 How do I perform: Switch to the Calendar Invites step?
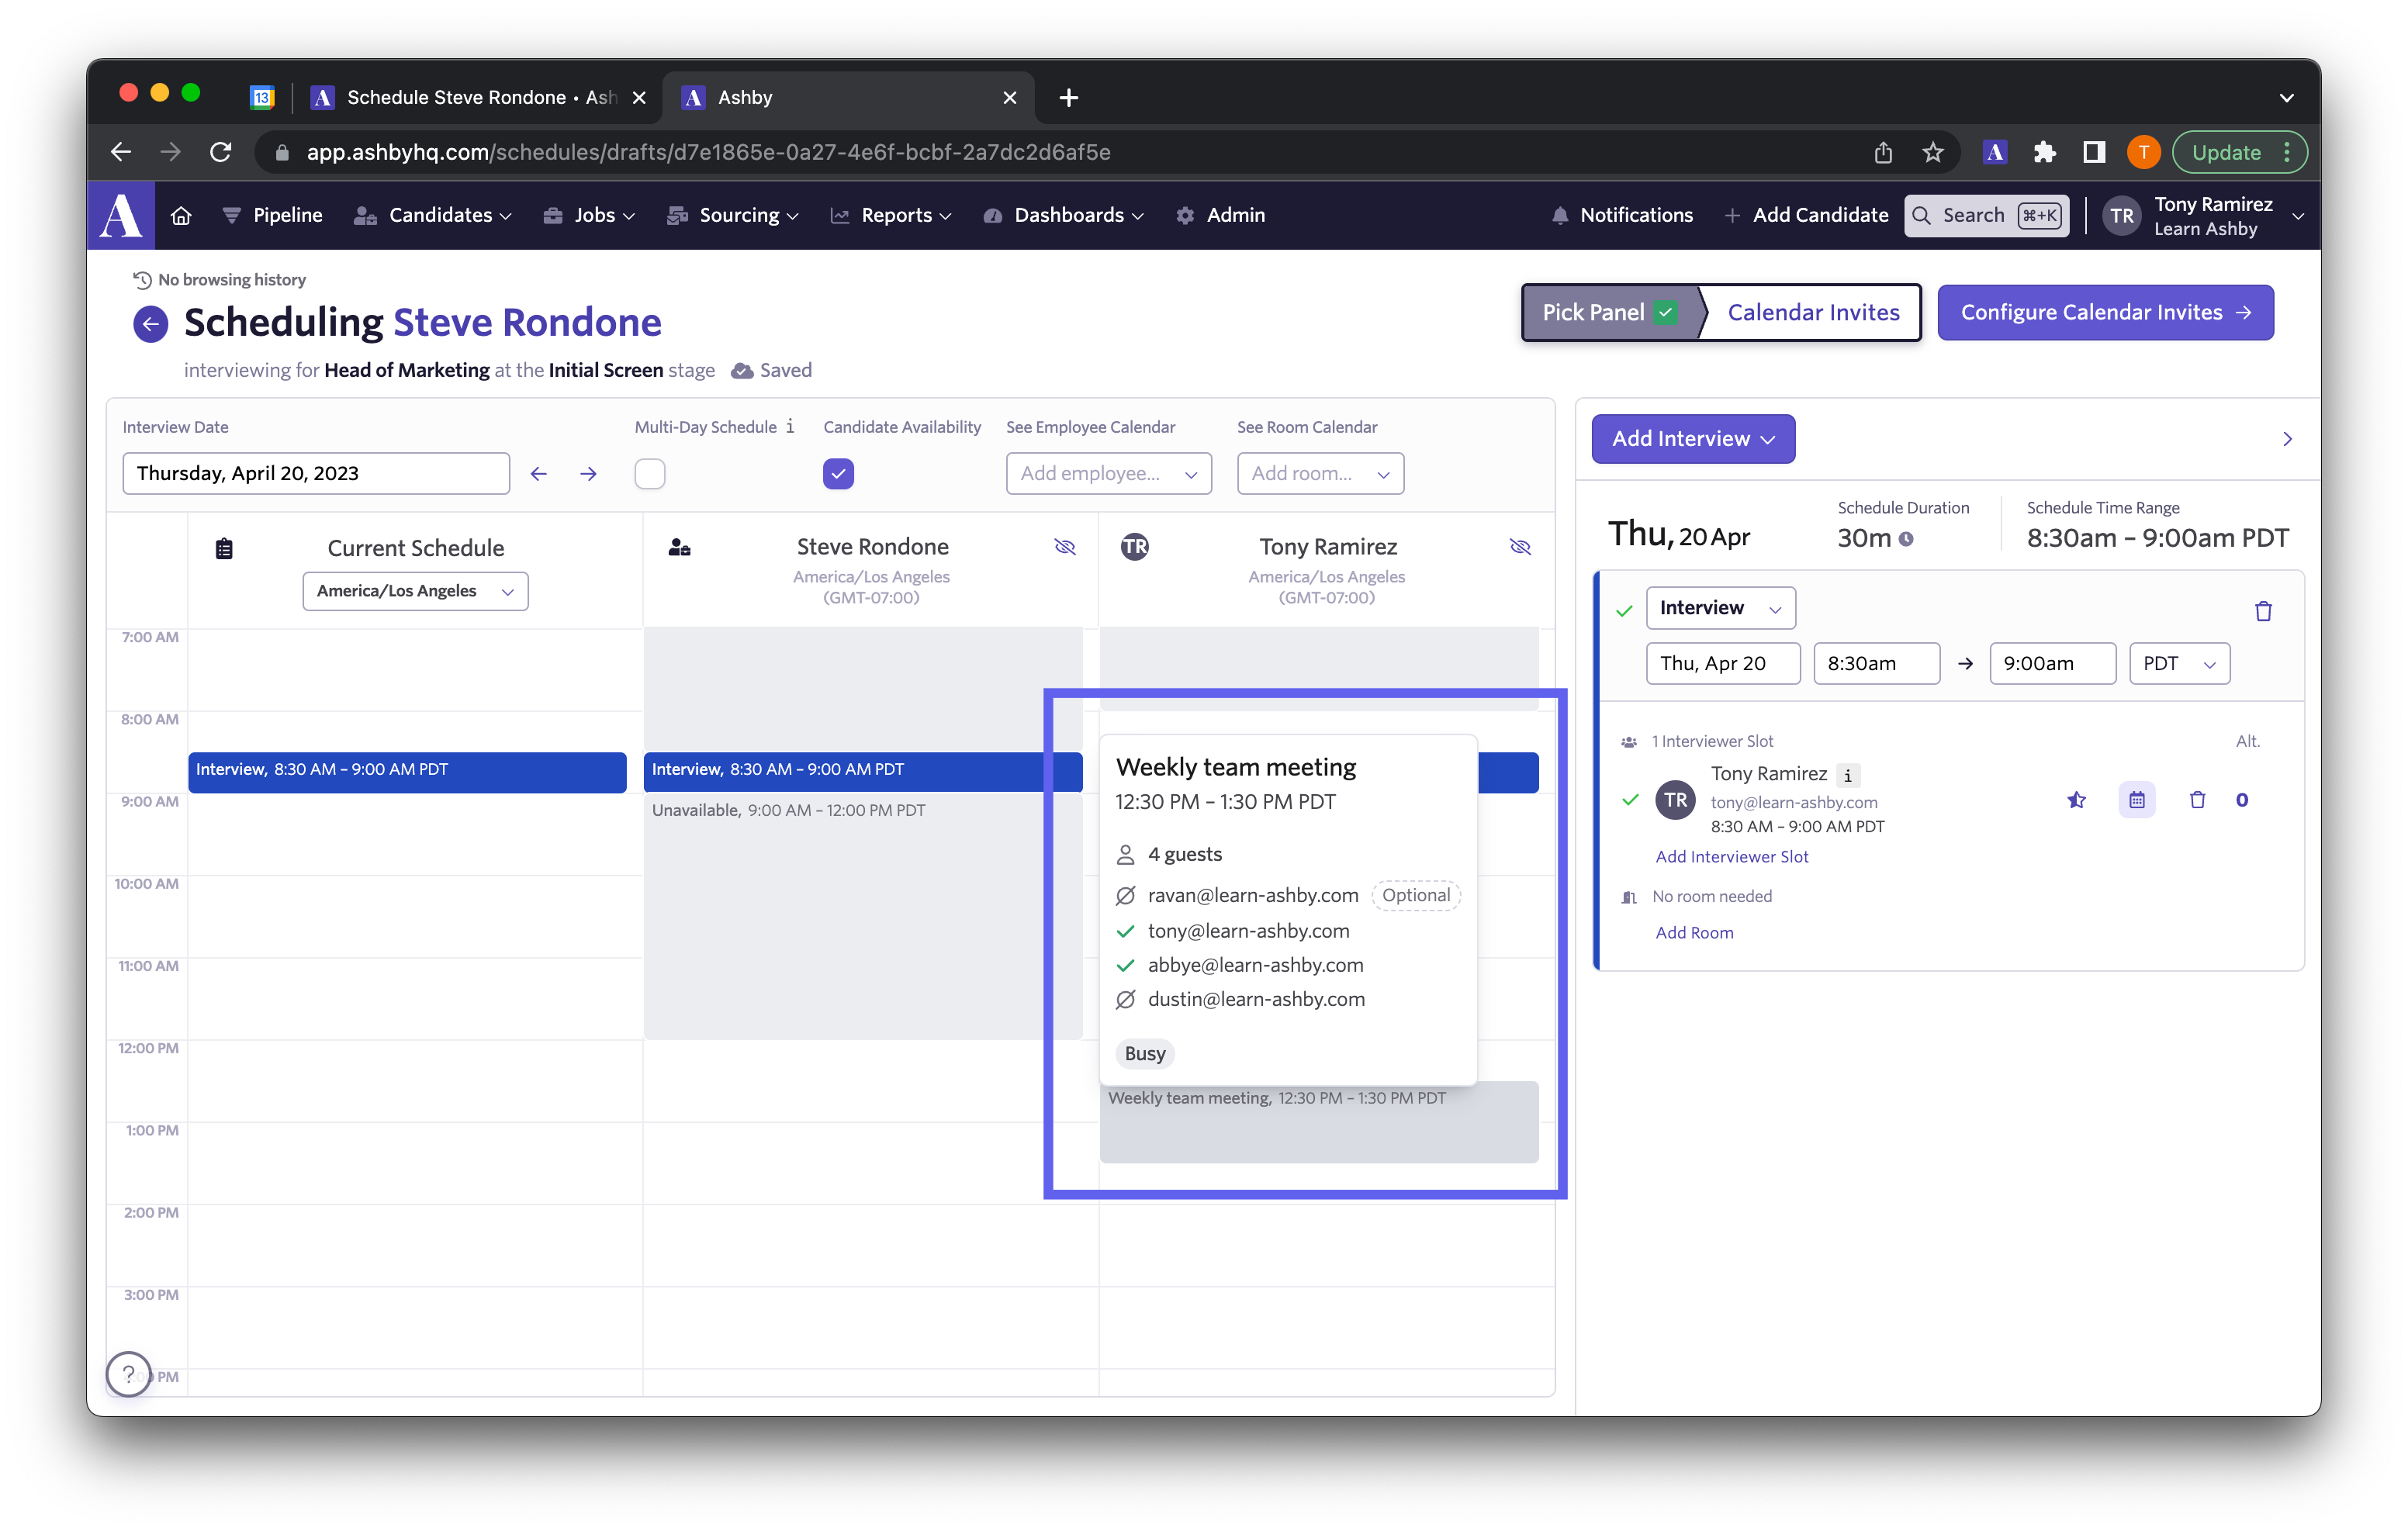pos(1812,313)
